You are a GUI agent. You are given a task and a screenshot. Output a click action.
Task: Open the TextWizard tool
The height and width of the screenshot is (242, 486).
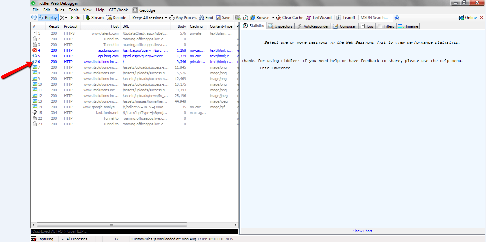319,18
